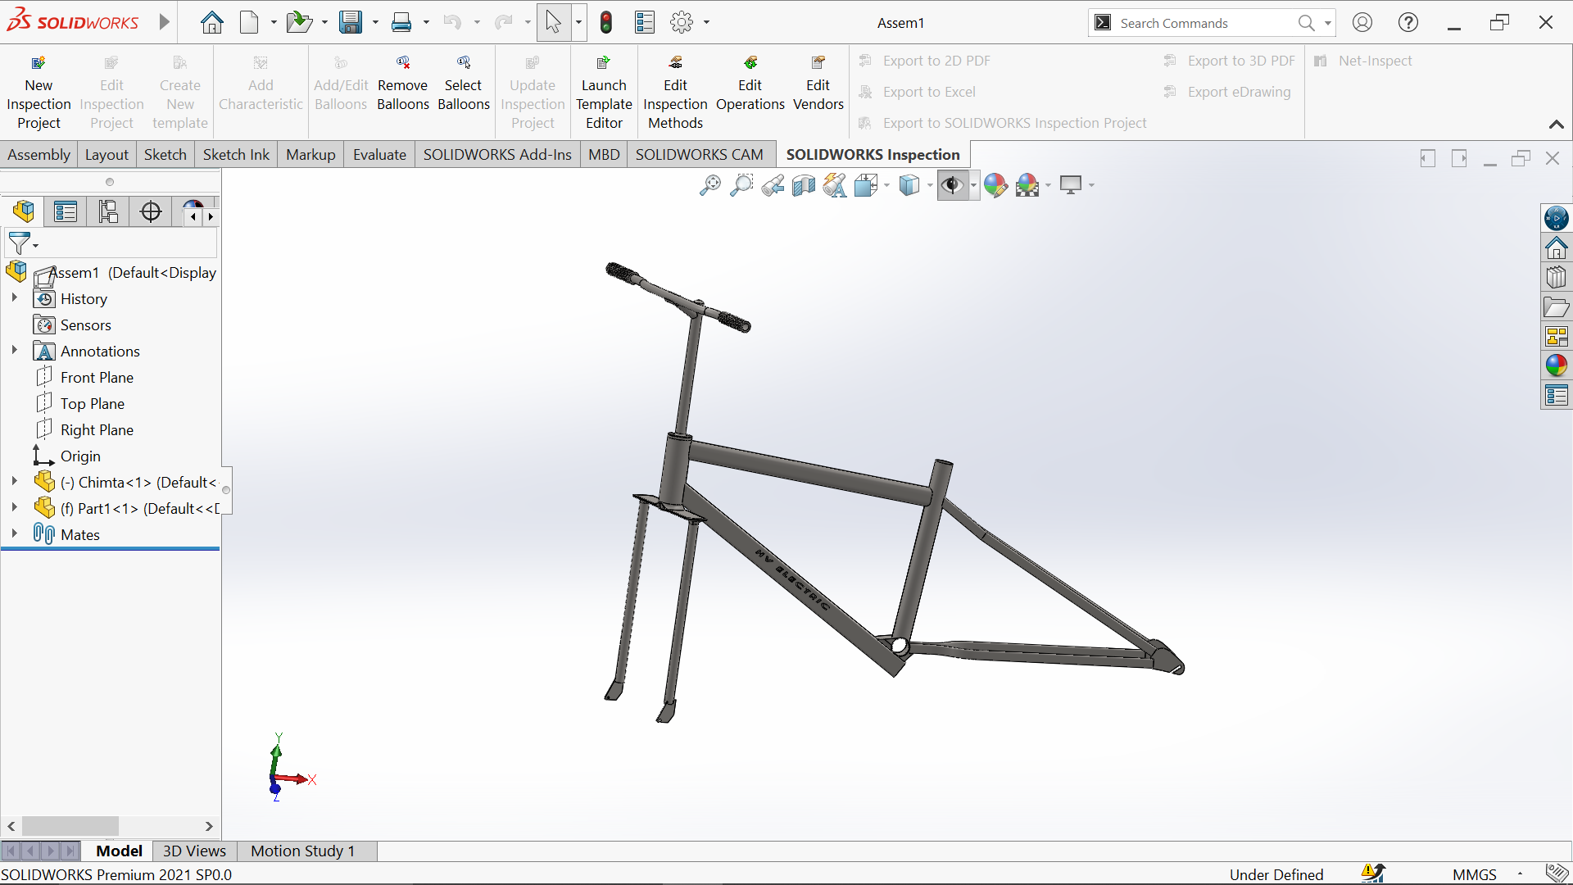The height and width of the screenshot is (885, 1573).
Task: Toggle Hide/Show Items eye button
Action: [x=951, y=185]
